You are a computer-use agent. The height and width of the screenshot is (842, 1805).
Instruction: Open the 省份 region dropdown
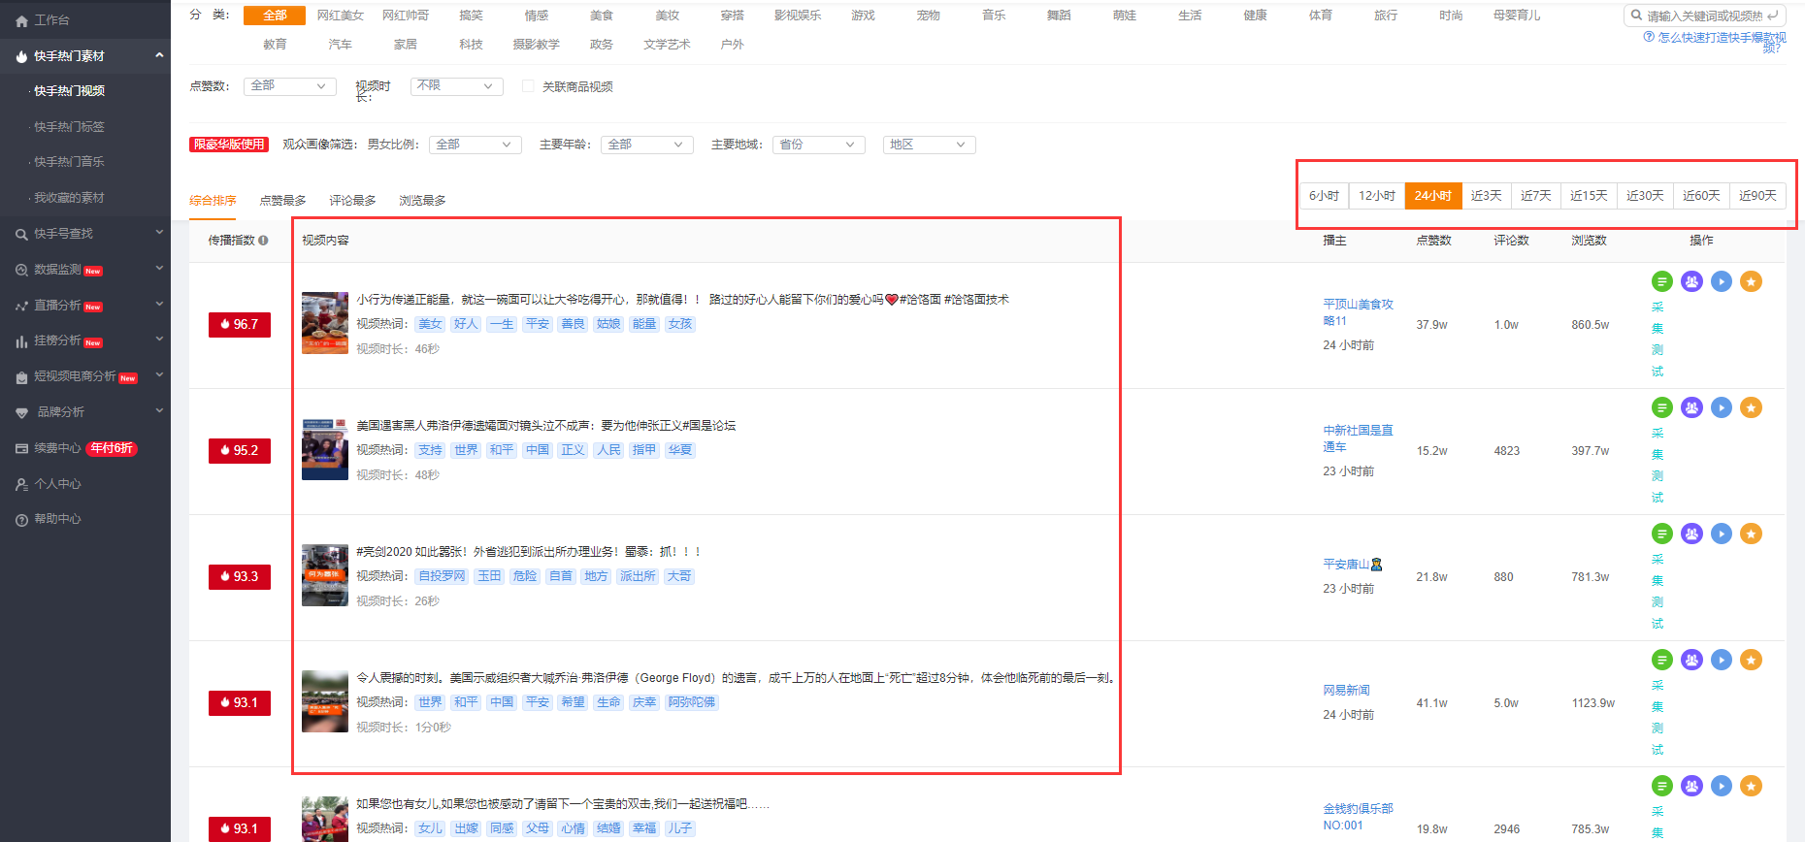tap(820, 145)
